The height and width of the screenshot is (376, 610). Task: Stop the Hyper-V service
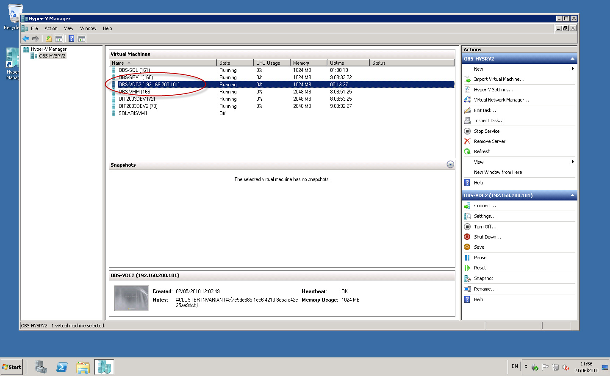(487, 131)
